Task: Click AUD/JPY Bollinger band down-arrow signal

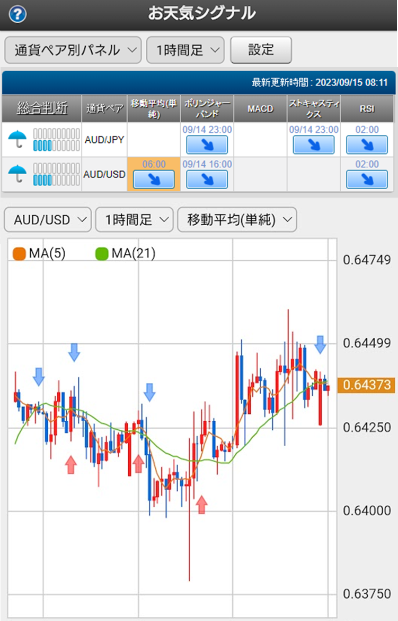Action: coord(207,145)
